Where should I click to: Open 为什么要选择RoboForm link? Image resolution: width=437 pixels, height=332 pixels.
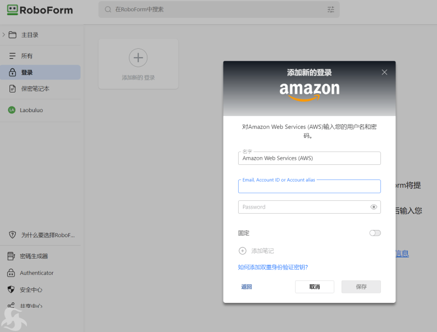pos(48,235)
